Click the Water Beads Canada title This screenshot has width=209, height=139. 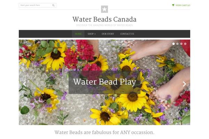click(x=104, y=19)
